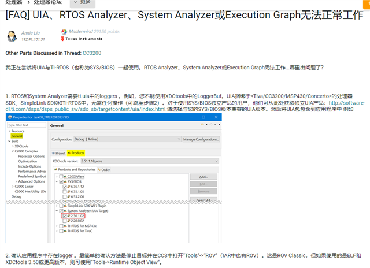This screenshot has height=268, width=370.
Task: Maximize the Properties dialog window
Action: coord(203,117)
